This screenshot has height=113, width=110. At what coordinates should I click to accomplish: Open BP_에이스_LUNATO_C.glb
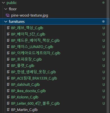32,47
